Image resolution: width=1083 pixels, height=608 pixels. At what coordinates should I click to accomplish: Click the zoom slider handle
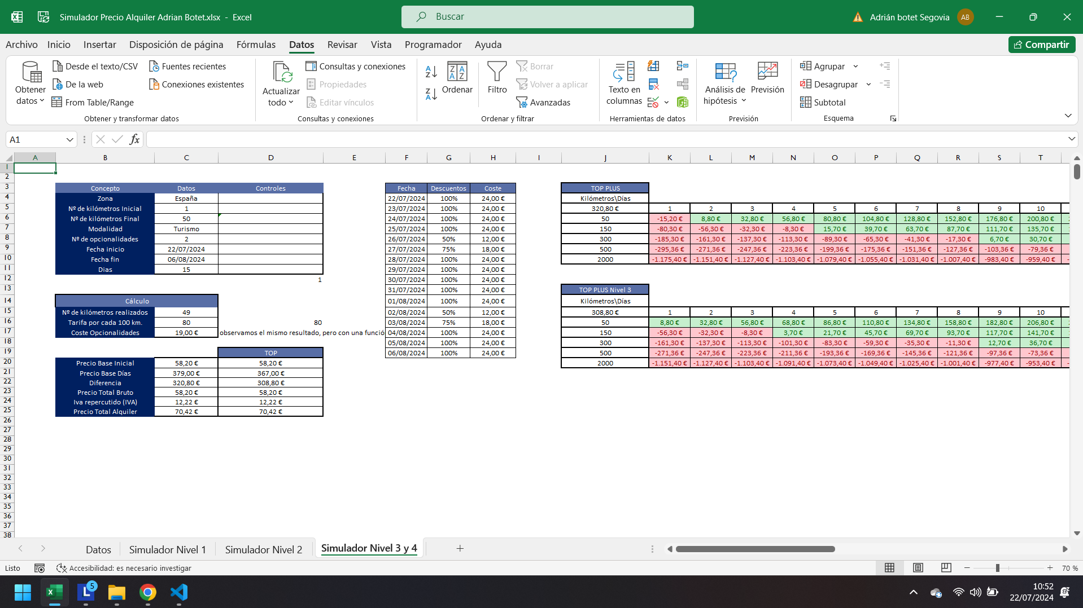click(x=998, y=568)
